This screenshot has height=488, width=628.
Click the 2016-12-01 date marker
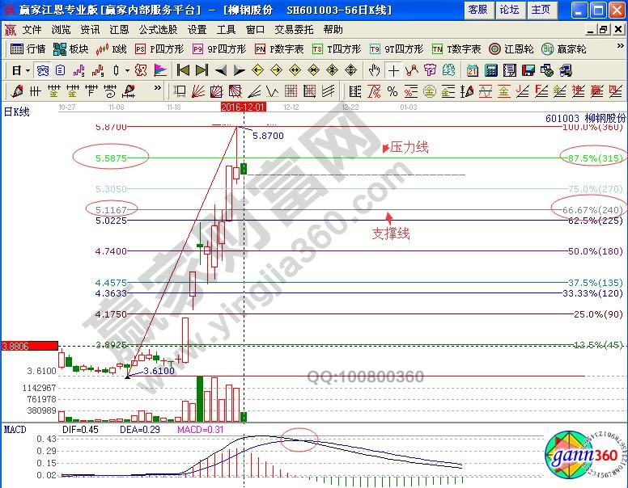point(241,106)
